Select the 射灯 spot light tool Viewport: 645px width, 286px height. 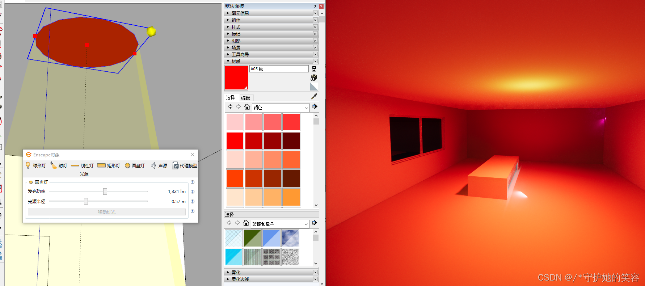[x=59, y=165]
